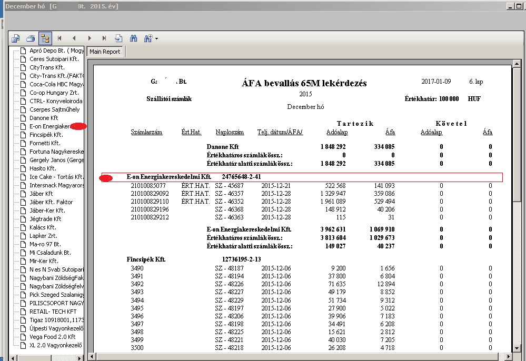Choose Jáber-Ker Kft. in the tree

pyautogui.click(x=47, y=210)
